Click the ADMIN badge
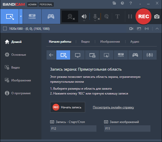The image size is (162, 142). [x=32, y=5]
